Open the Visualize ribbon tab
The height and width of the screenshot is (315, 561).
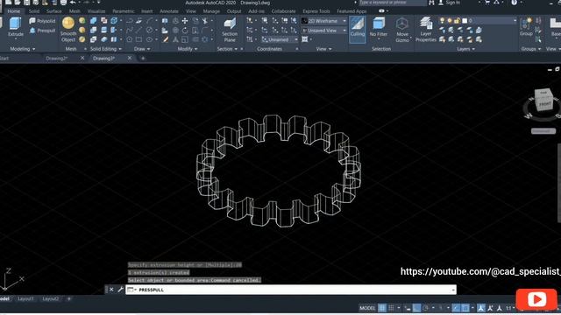(96, 11)
